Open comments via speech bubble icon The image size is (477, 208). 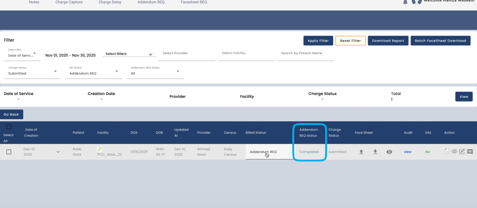[470, 151]
